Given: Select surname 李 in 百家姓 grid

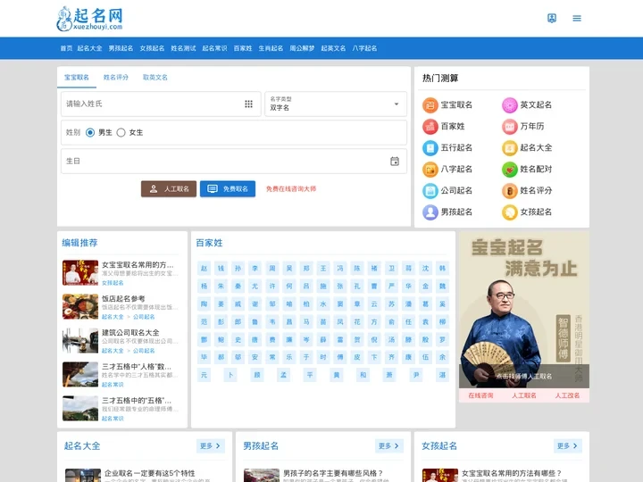Looking at the screenshot, I should click(255, 269).
